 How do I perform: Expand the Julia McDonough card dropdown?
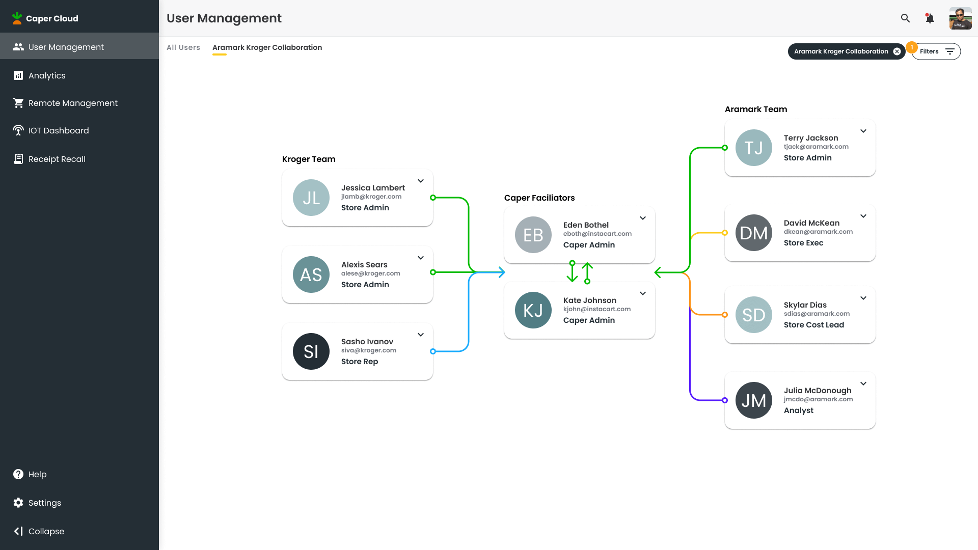[x=863, y=383]
